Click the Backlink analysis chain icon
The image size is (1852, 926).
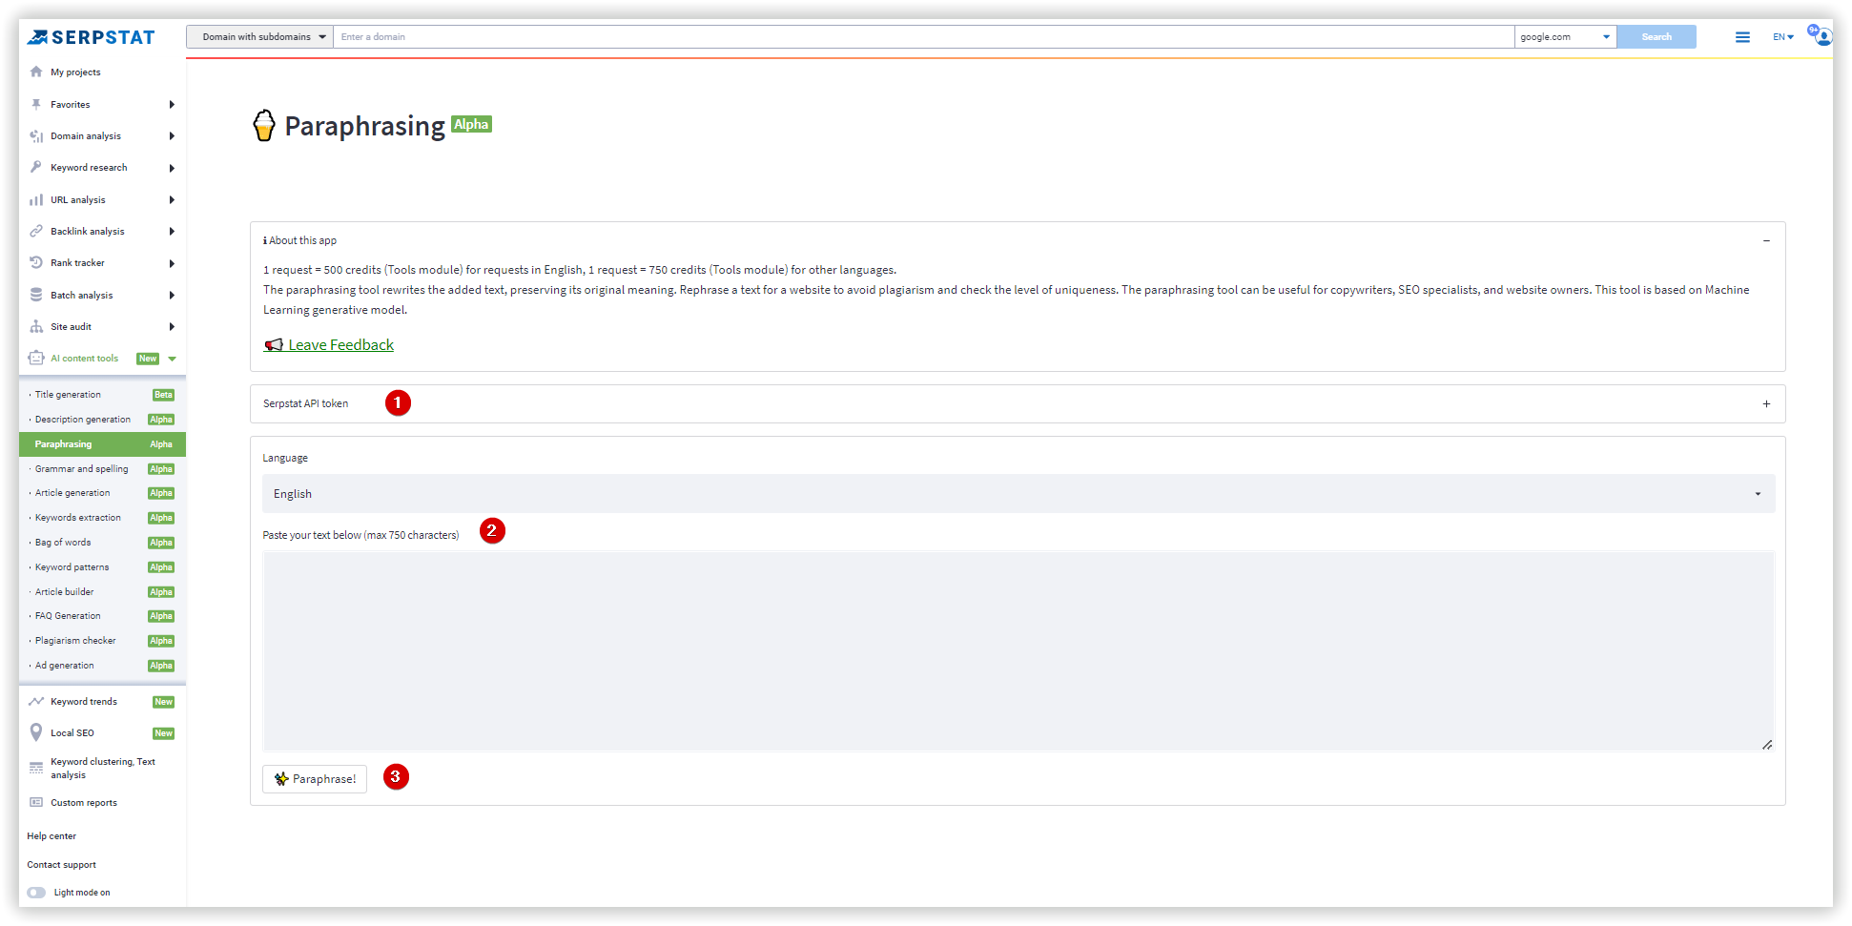[x=36, y=231]
